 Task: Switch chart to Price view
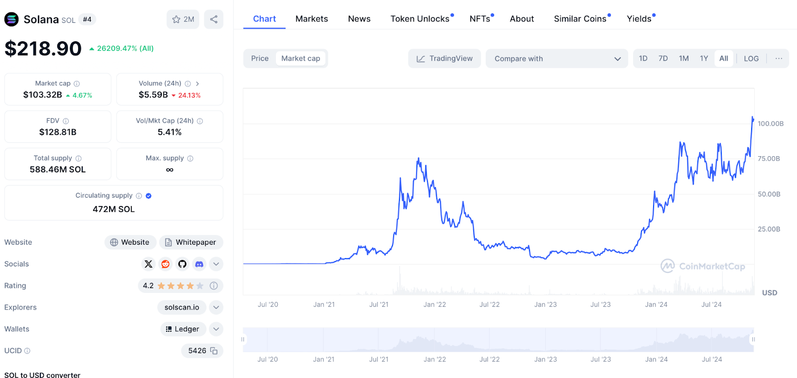click(260, 58)
